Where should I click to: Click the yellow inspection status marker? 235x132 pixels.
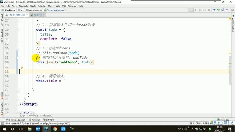click(230, 19)
